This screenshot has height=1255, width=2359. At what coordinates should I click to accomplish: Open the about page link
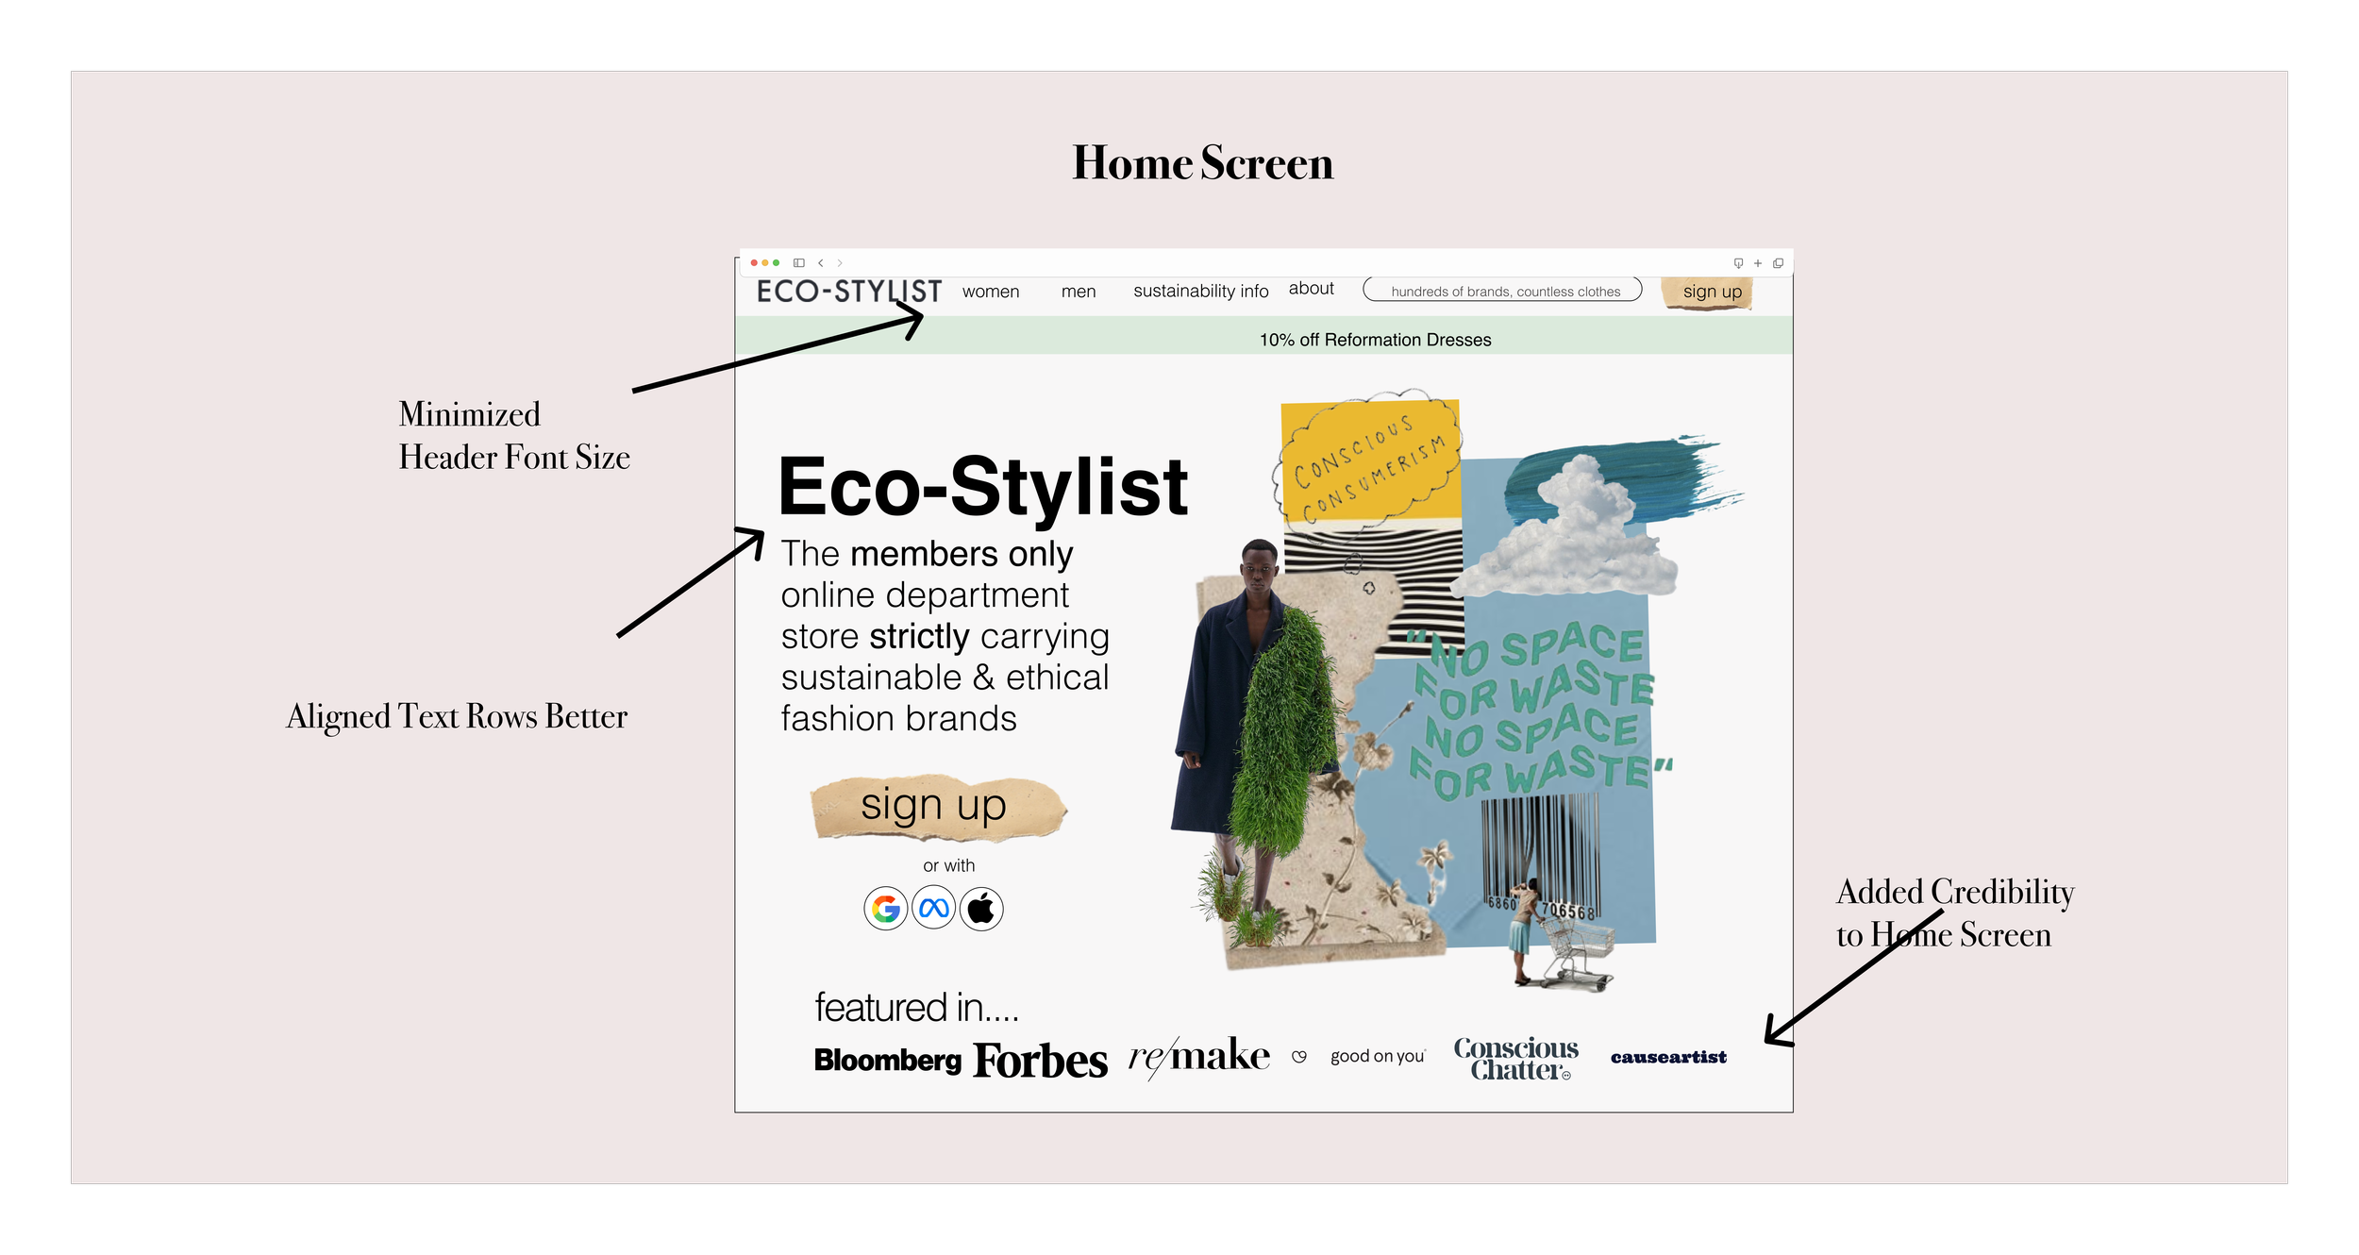[1311, 289]
